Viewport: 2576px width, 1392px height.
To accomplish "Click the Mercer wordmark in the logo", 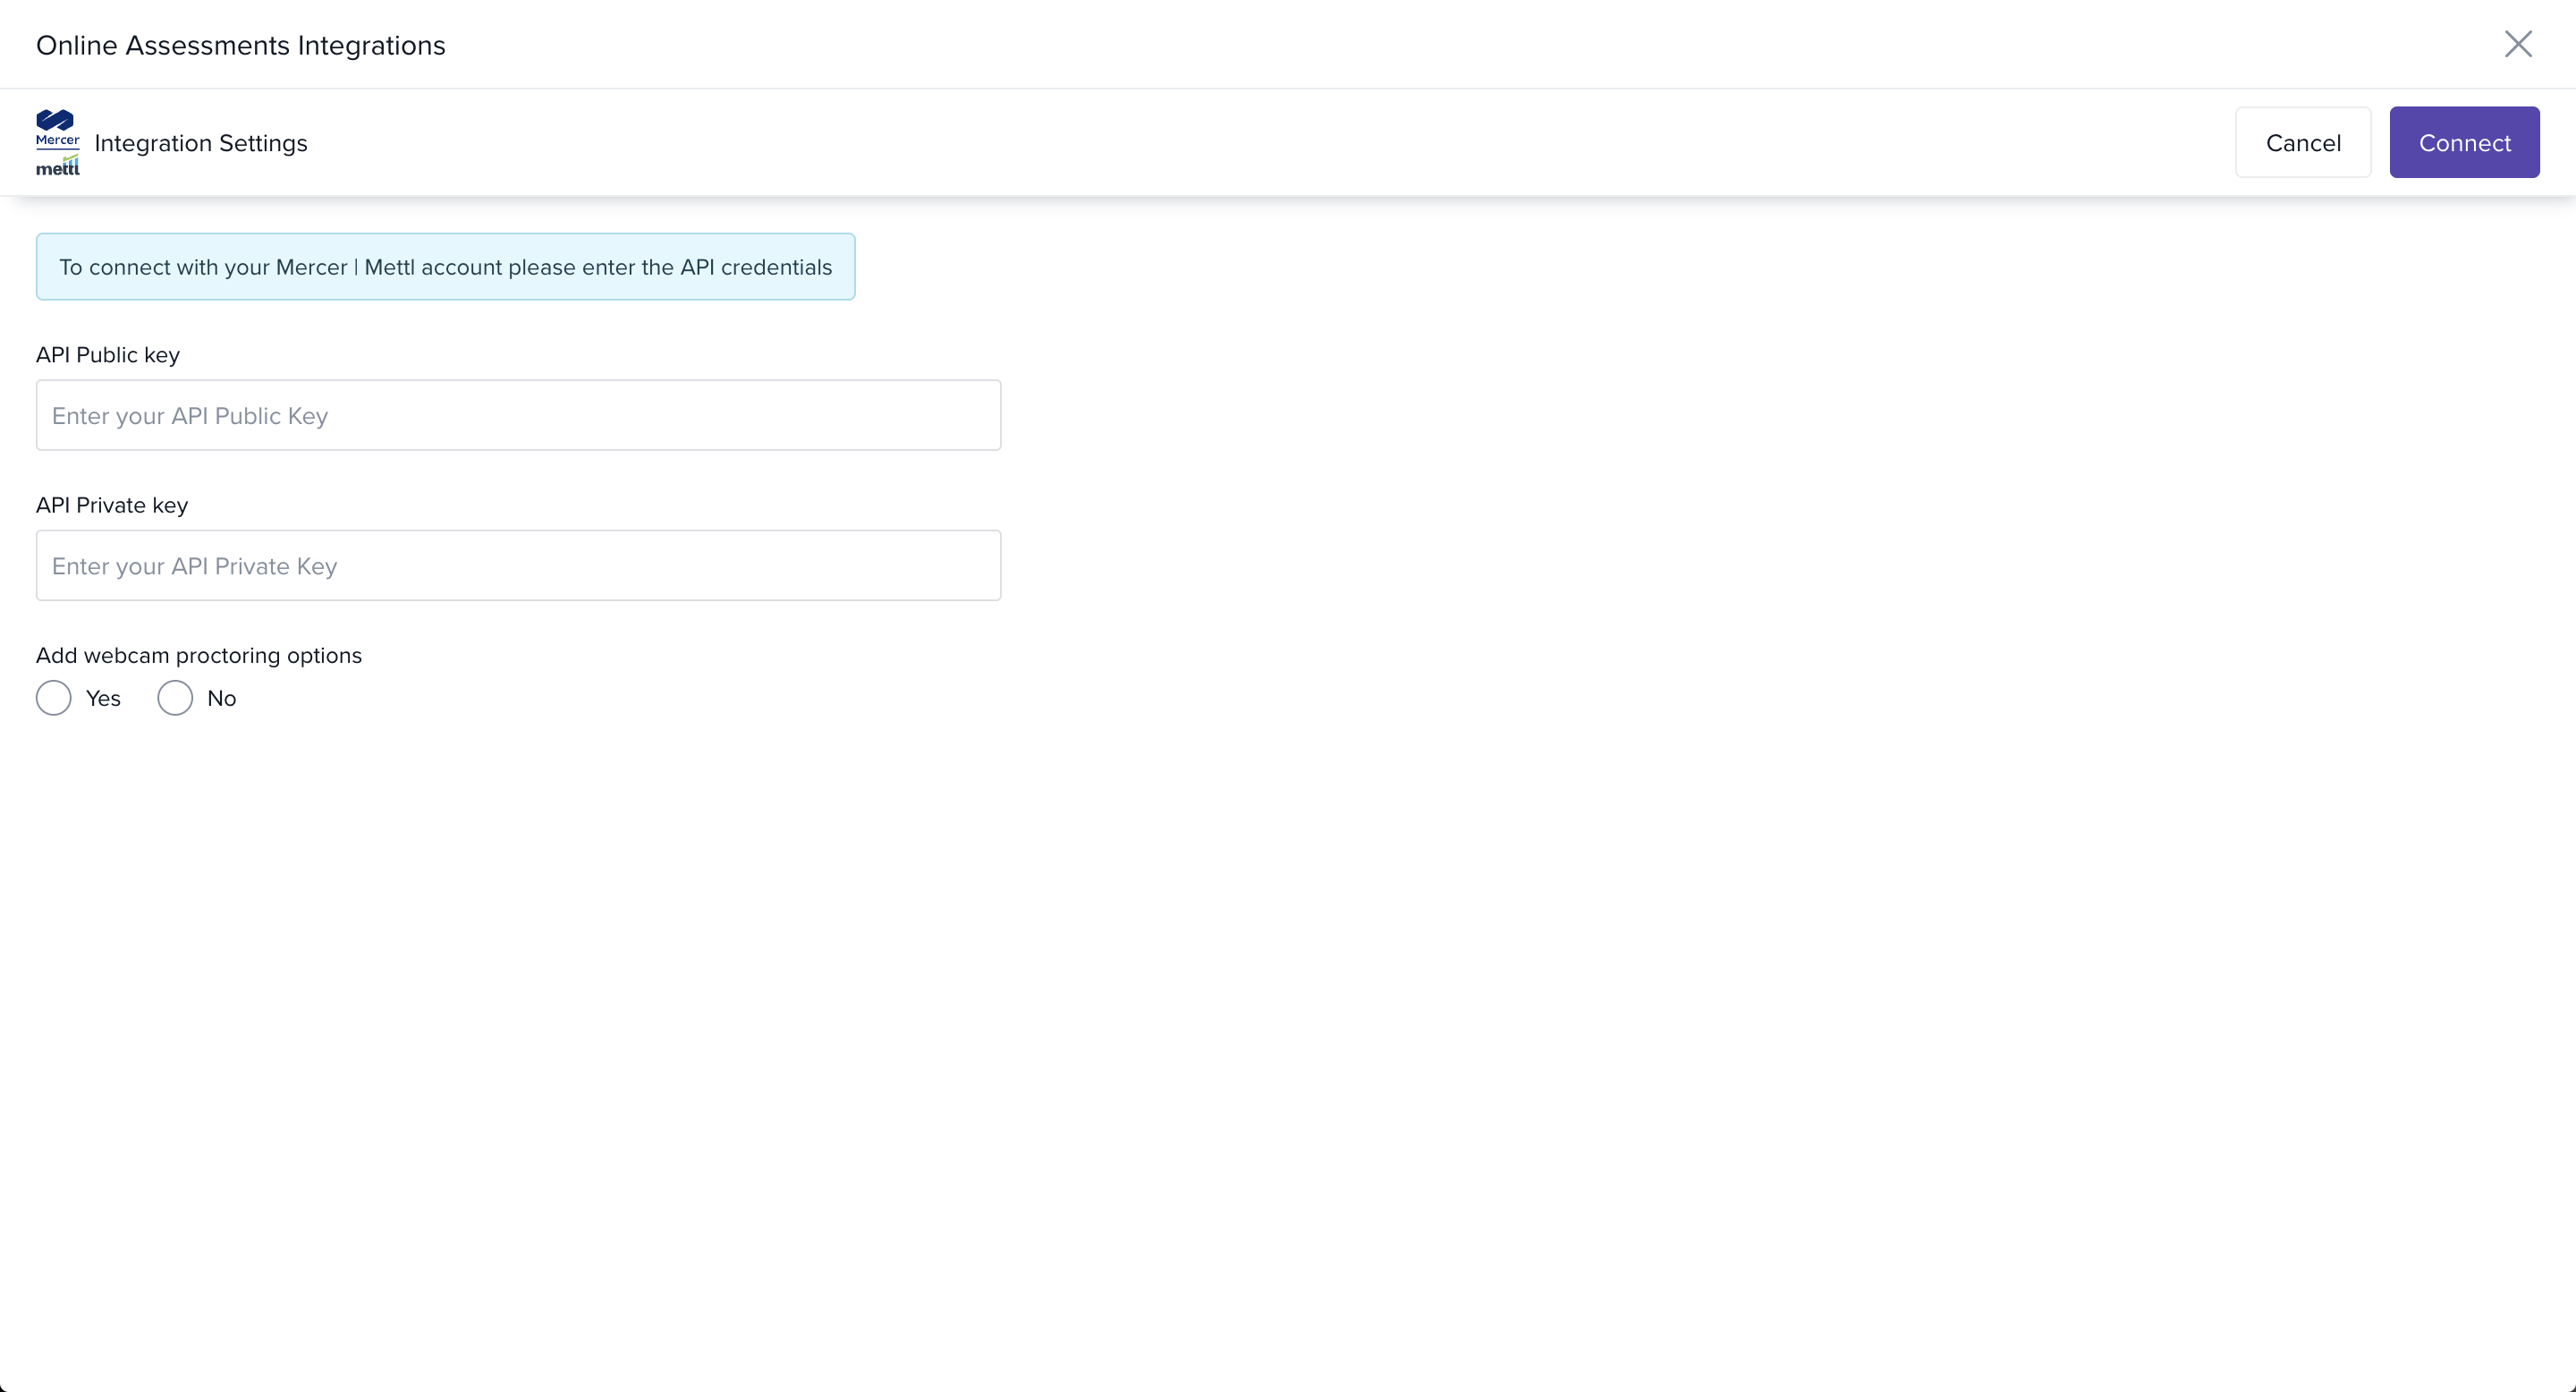I will [57, 141].
